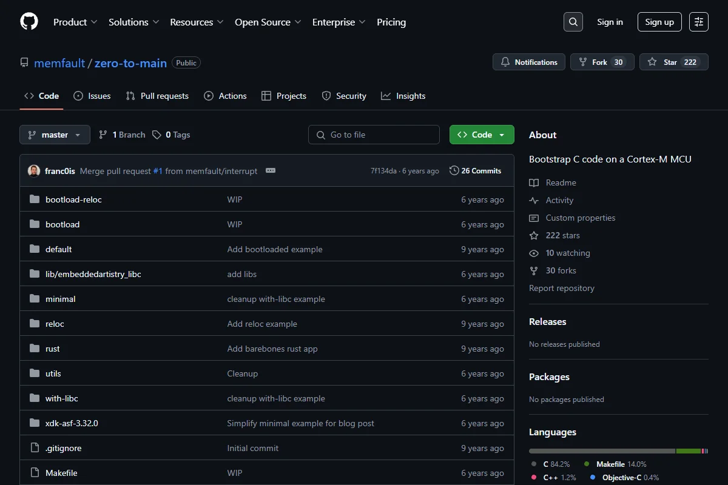Viewport: 728px width, 485px height.
Task: Click the bell Notifications button
Action: tap(529, 62)
